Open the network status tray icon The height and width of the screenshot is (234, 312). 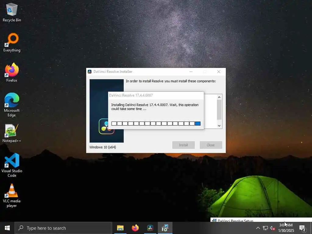click(x=265, y=228)
